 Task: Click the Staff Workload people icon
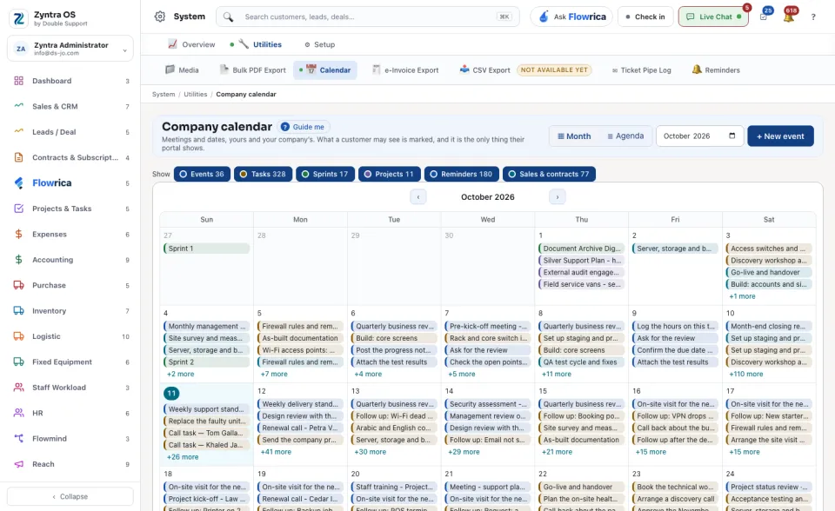18,388
